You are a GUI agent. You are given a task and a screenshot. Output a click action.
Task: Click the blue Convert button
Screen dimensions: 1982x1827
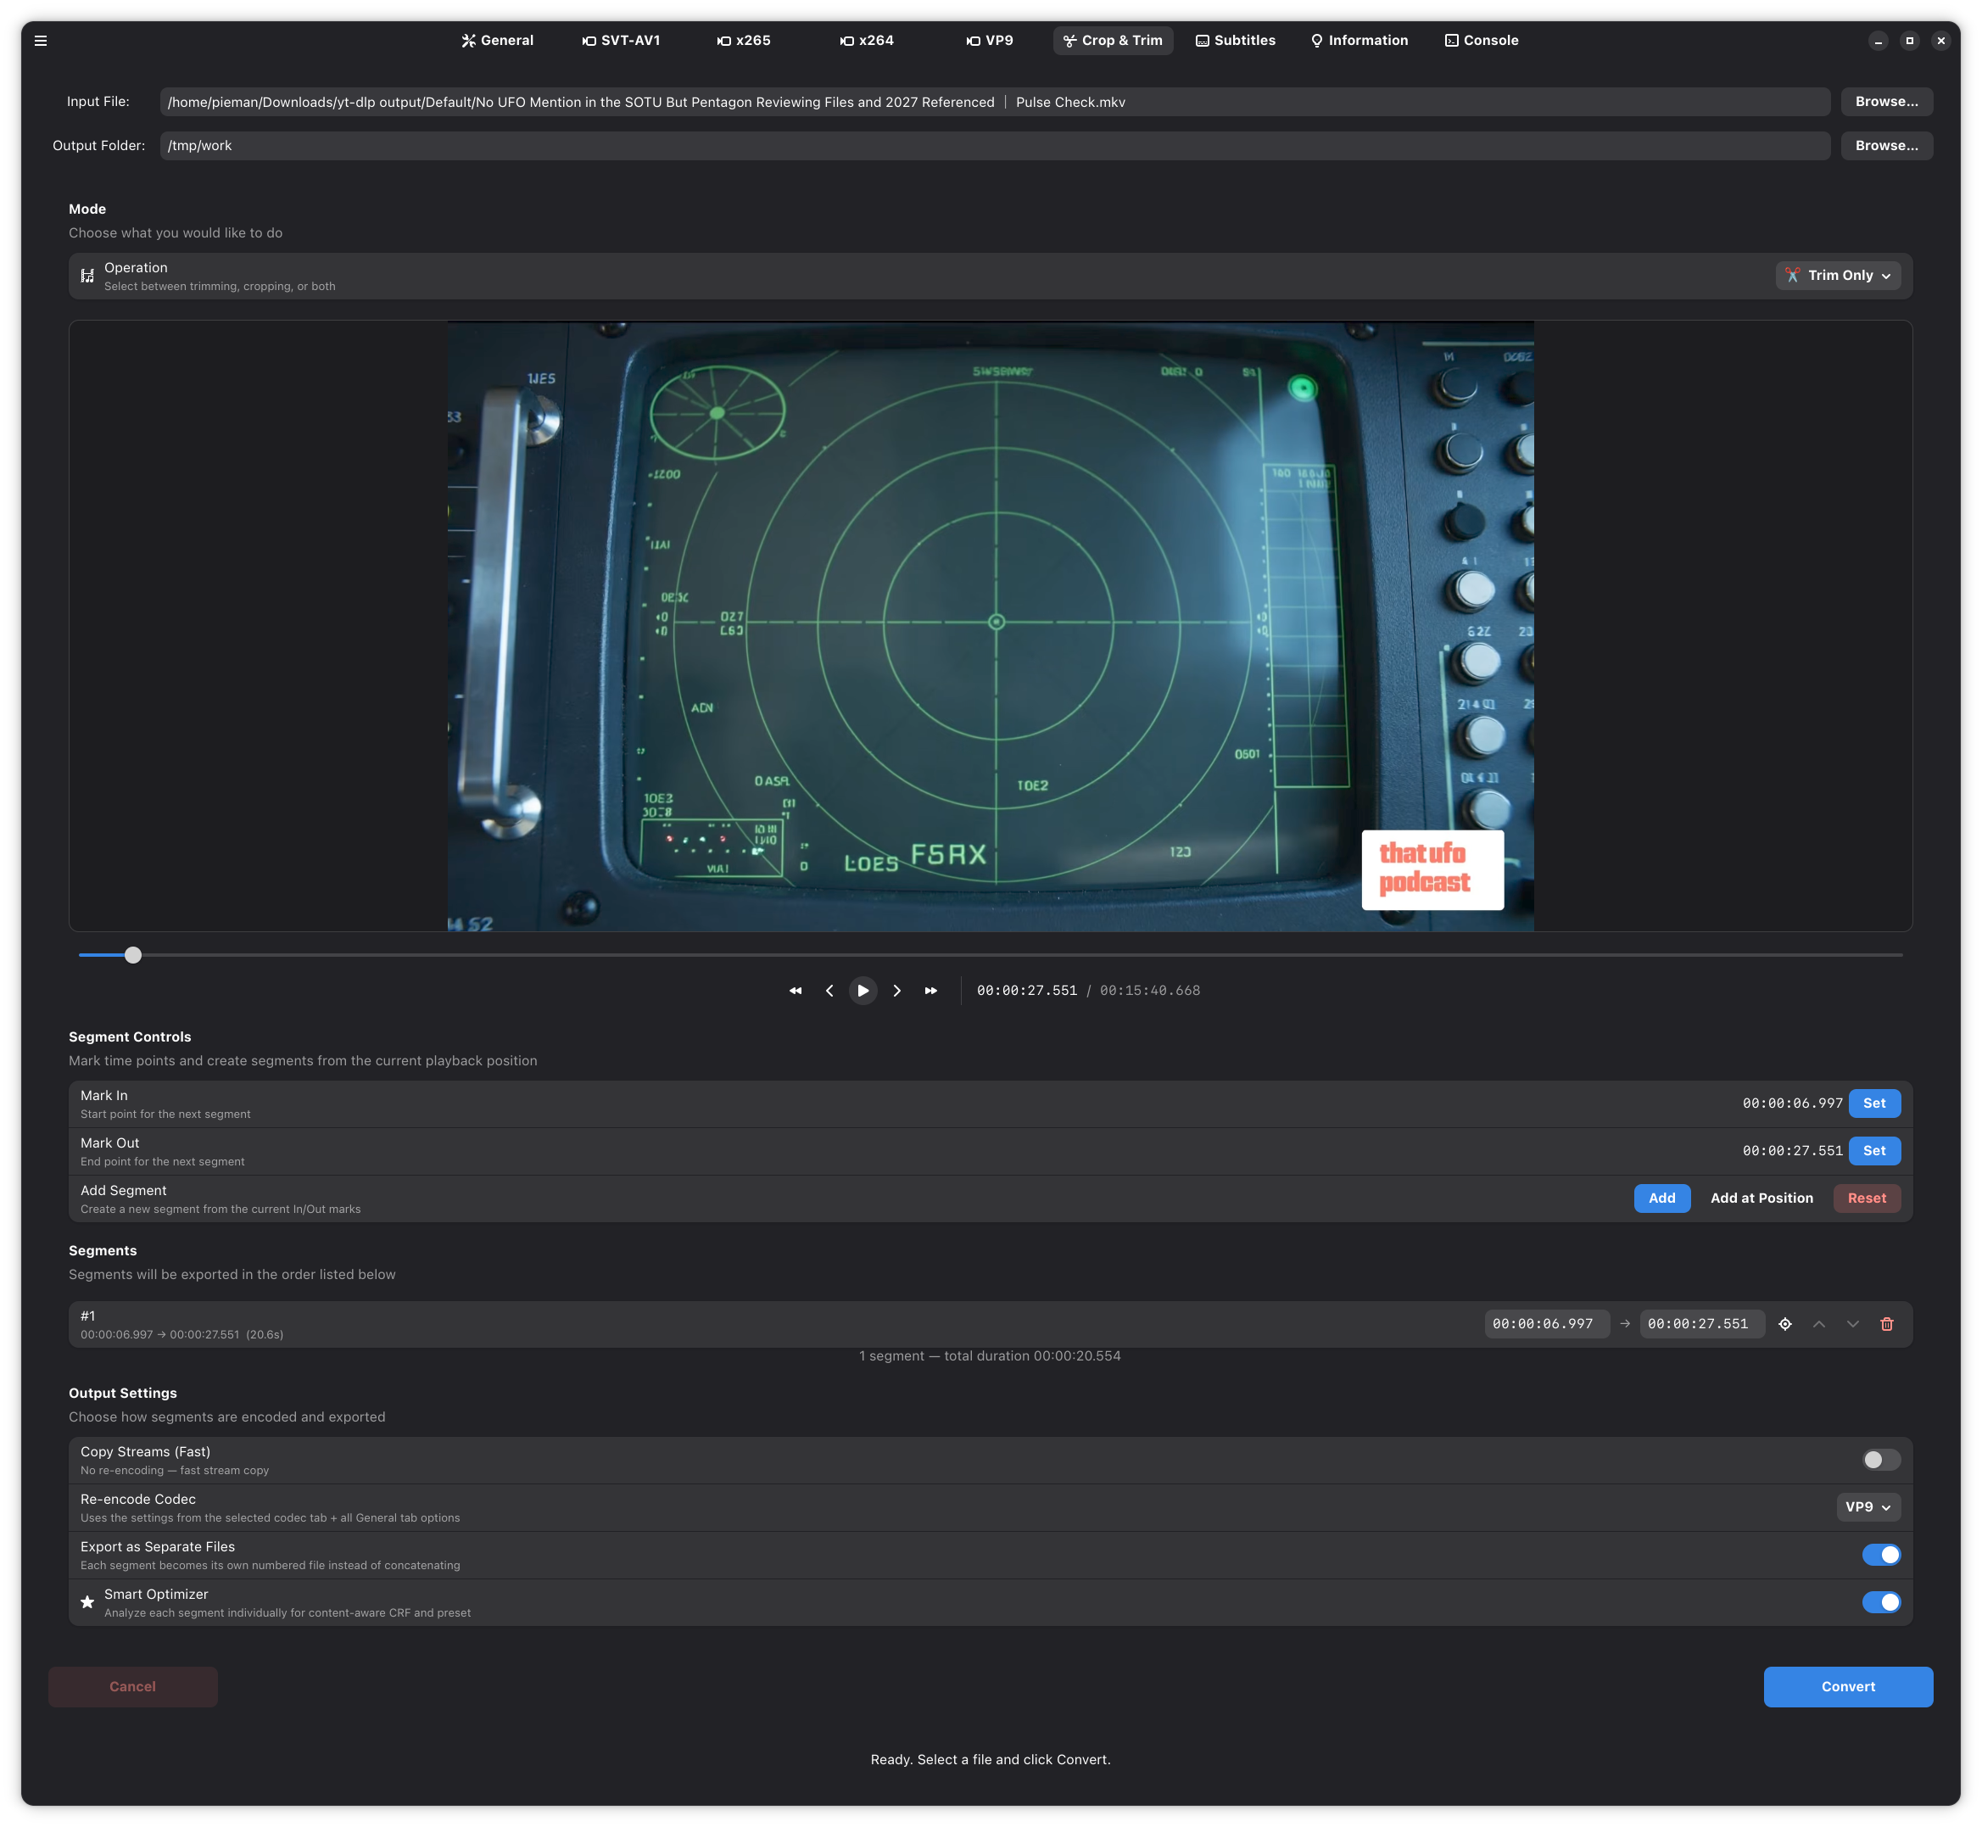pos(1846,1686)
